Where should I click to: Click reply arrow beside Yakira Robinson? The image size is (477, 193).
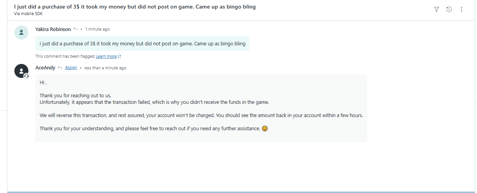click(75, 29)
